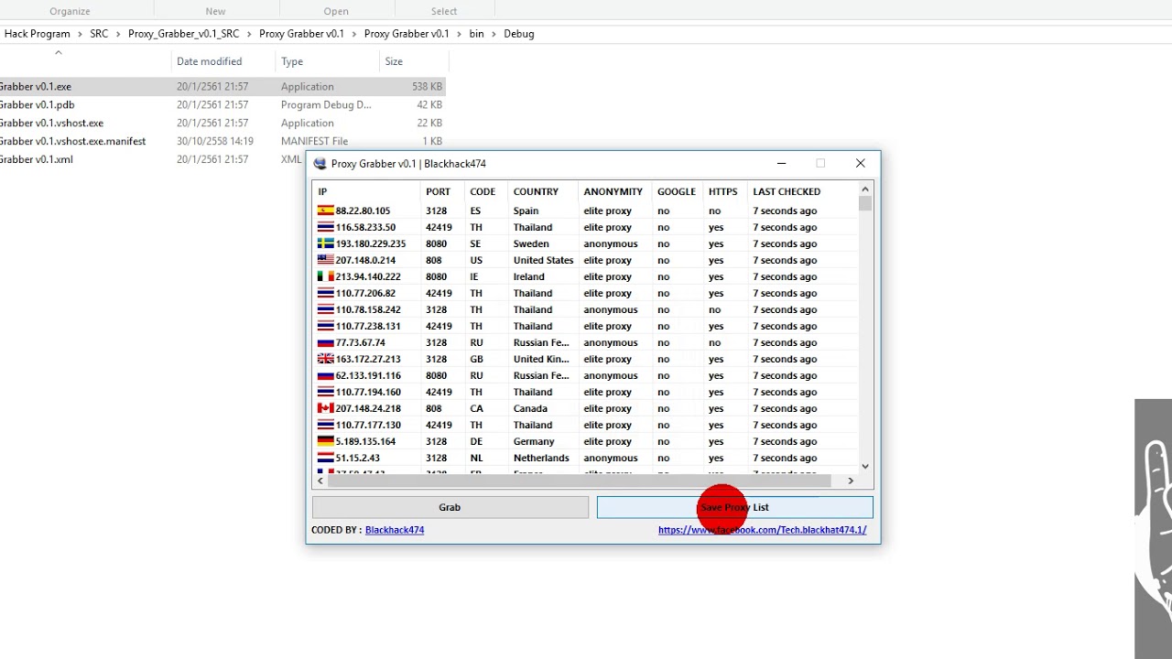Sort proxy list by COUNTRY column header
The height and width of the screenshot is (659, 1172).
click(543, 191)
